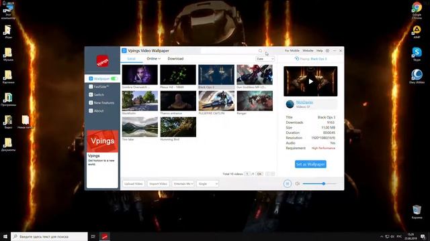Open the Wallpaper section in sidebar

click(102, 79)
